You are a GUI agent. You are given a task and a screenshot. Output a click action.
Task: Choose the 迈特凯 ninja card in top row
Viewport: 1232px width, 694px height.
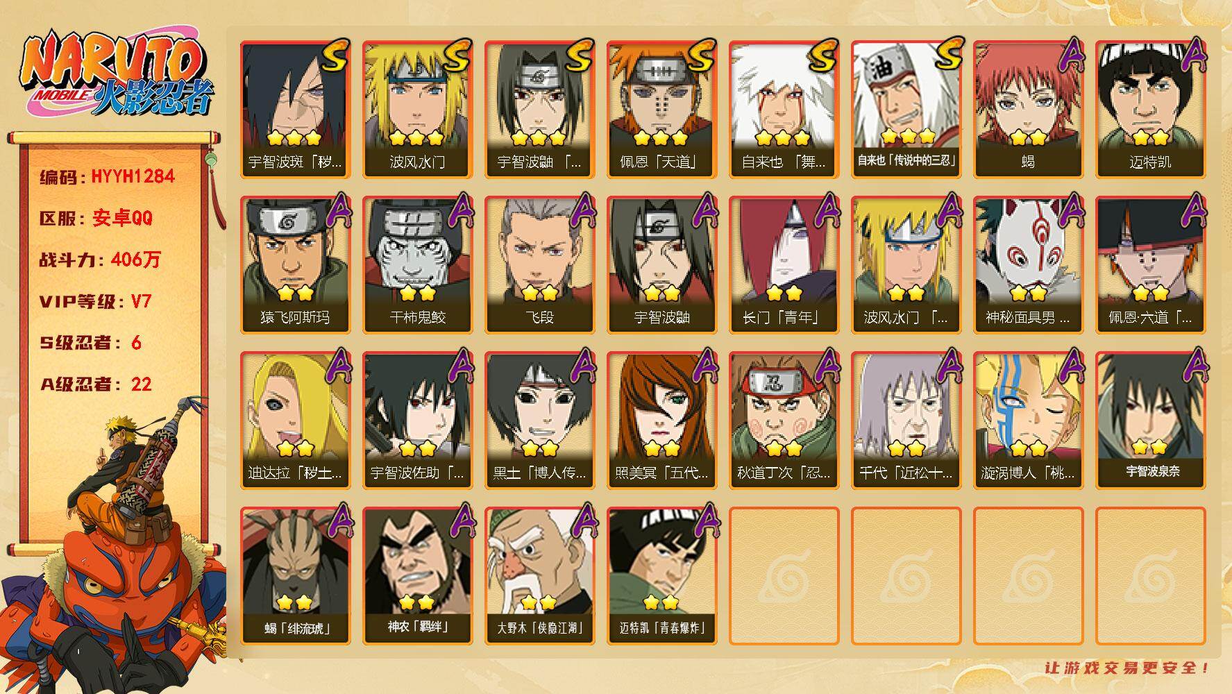coord(1151,110)
